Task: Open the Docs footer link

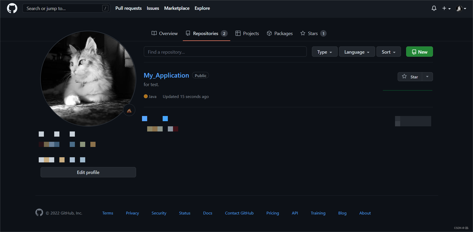Action: click(208, 213)
